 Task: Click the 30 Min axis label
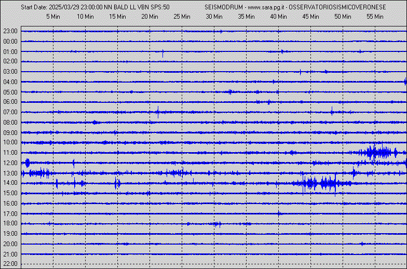[x=214, y=17]
